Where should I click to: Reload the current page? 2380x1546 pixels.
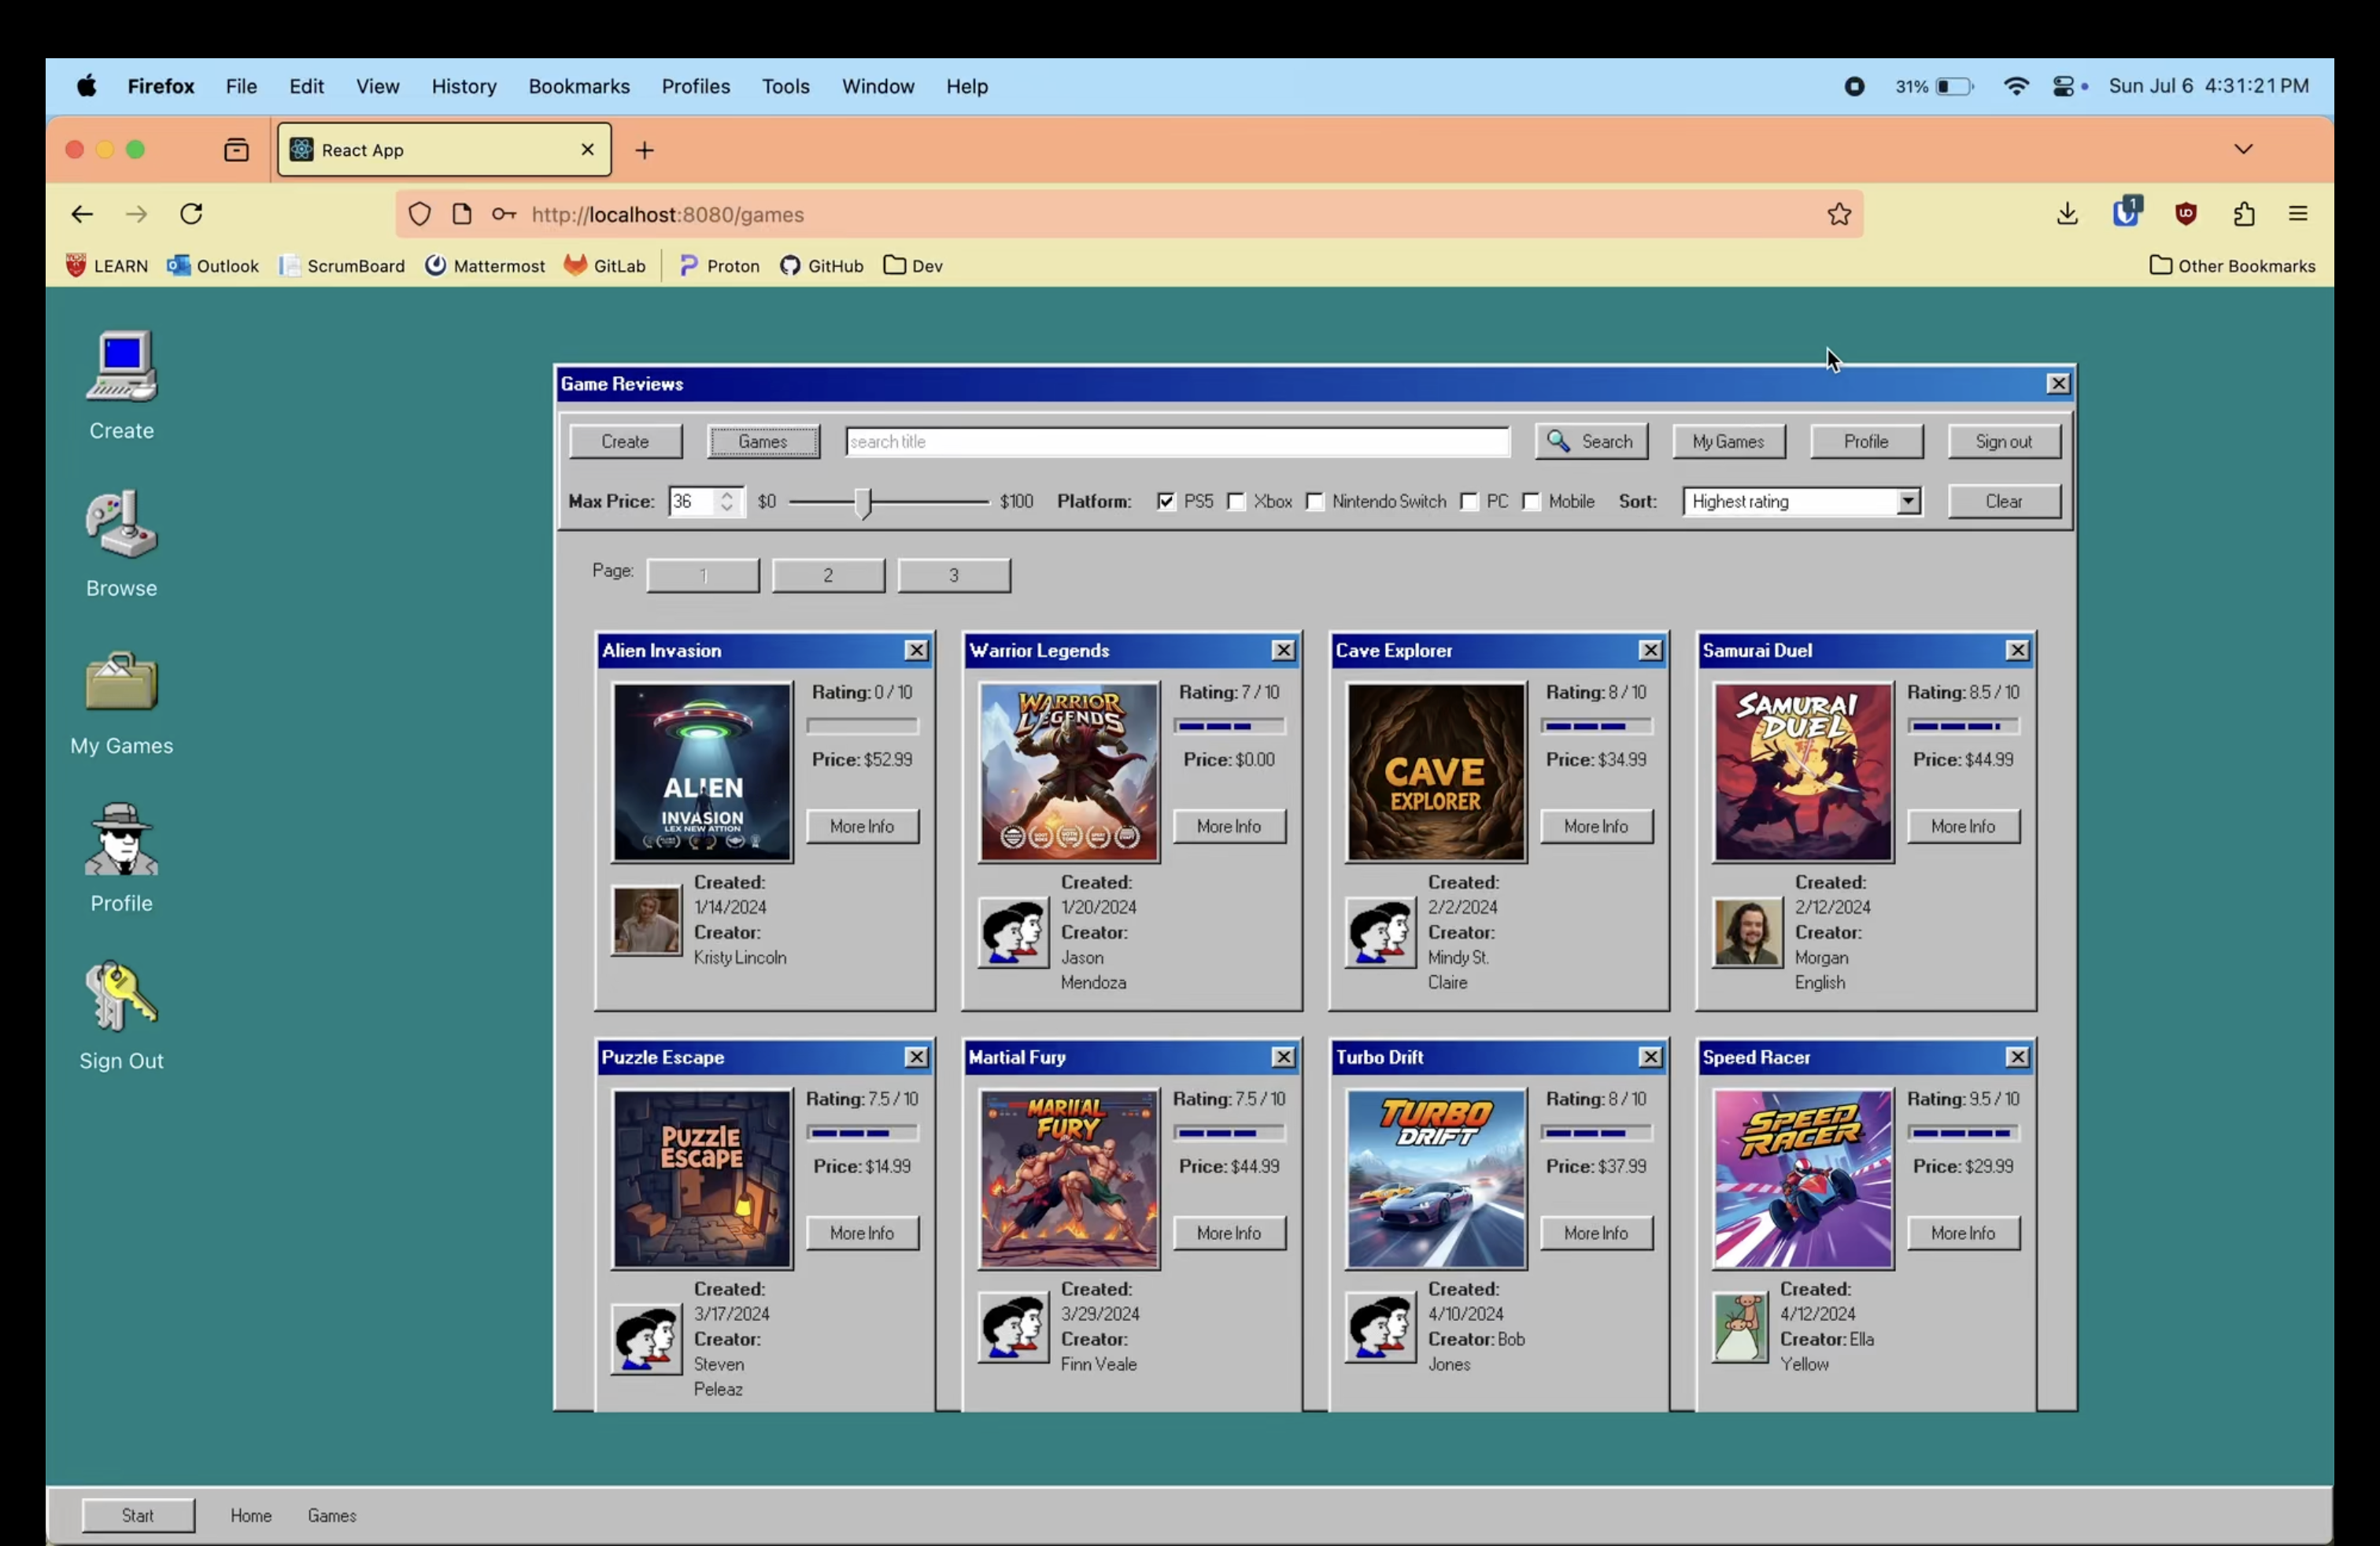tap(191, 214)
